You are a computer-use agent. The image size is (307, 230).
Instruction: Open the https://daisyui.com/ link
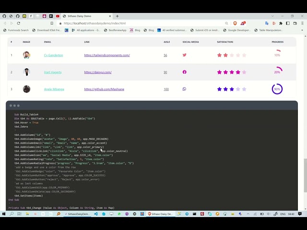[98, 72]
